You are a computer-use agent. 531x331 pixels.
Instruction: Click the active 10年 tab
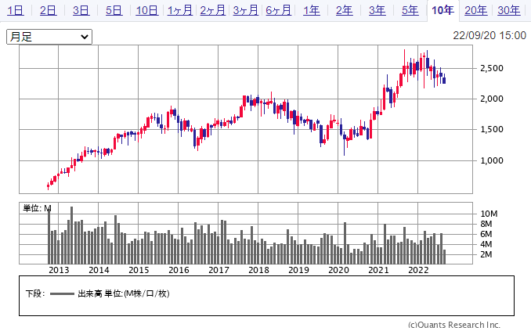(442, 10)
